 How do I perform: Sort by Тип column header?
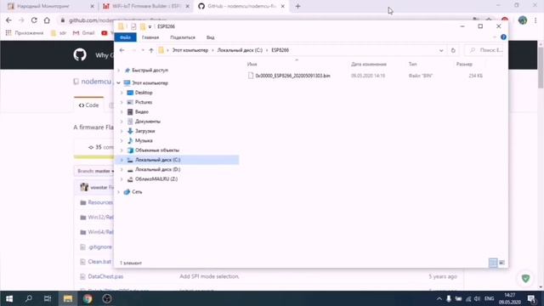[x=412, y=65]
